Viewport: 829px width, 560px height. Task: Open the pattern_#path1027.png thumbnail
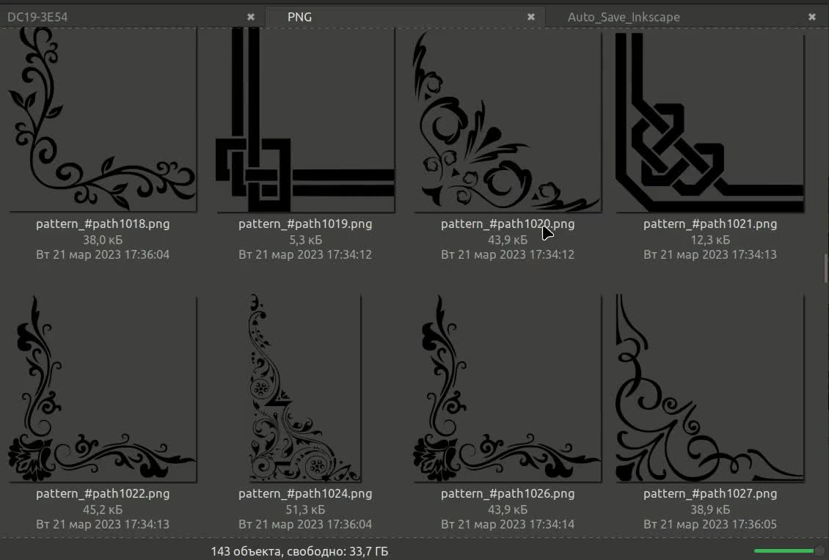[709, 388]
